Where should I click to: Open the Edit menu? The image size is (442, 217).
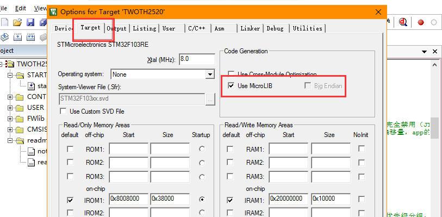click(x=20, y=9)
